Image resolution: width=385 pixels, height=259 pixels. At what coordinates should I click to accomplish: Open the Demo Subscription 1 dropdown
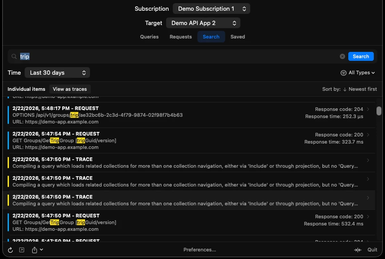click(210, 8)
